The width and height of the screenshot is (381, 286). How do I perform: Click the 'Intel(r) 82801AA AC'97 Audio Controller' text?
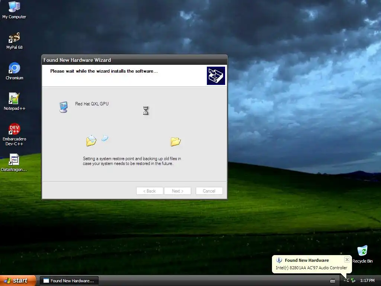coord(311,268)
